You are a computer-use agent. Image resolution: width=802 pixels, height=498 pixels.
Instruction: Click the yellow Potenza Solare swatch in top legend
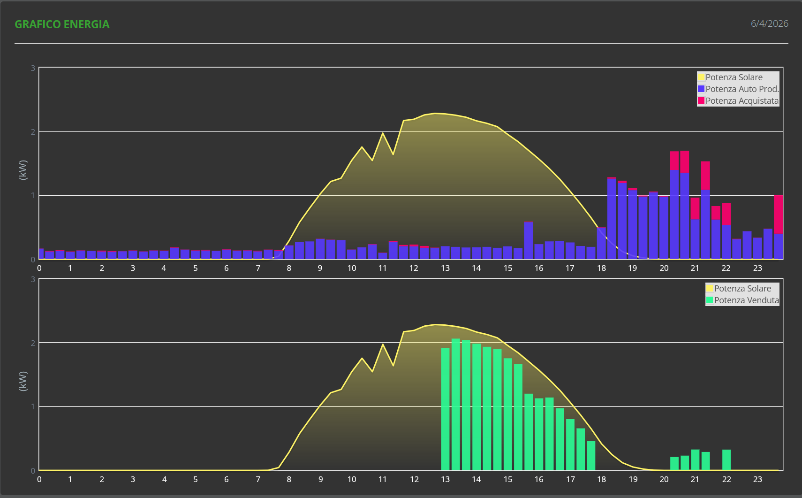[x=701, y=77]
